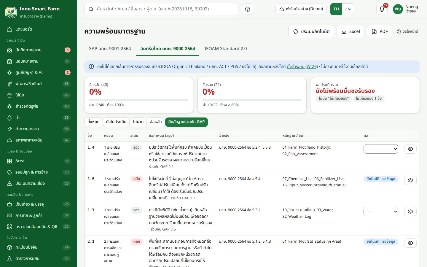The image size is (427, 267).
Task: Open สภาพอากาศ/ดิน sidebar item
Action: point(39,140)
